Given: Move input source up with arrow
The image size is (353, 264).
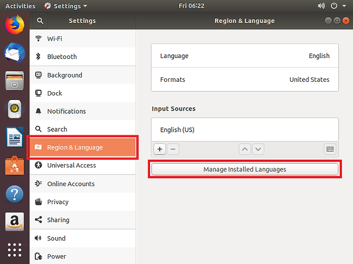Looking at the screenshot, I should [245, 149].
